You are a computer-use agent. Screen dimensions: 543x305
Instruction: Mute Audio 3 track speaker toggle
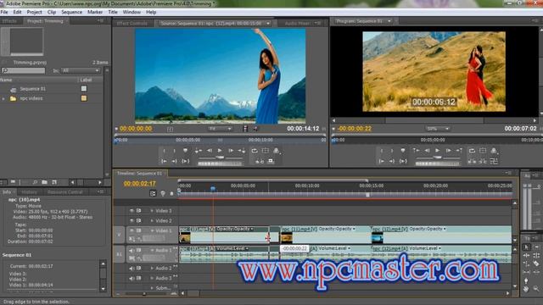click(x=132, y=278)
